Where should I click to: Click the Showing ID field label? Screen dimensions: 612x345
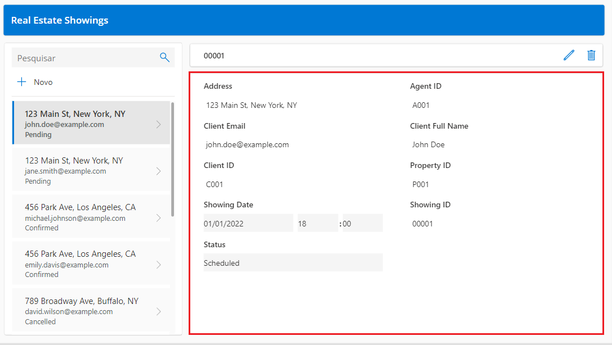click(x=430, y=205)
